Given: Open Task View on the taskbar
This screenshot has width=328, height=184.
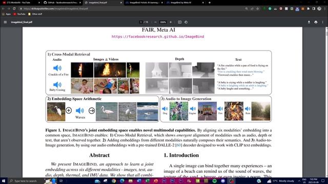Looking at the screenshot, I should pyautogui.click(x=61, y=181).
